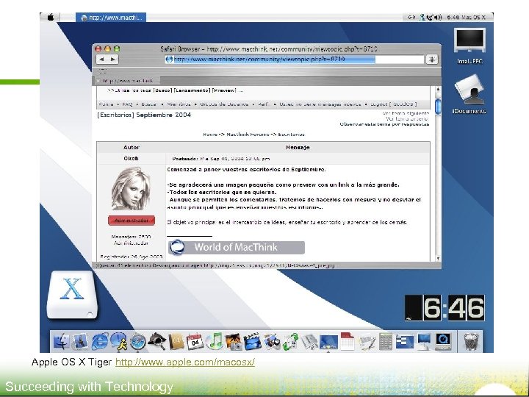Open the iDocuments desktop icon
Screen dimensions: 529x397
click(x=469, y=95)
